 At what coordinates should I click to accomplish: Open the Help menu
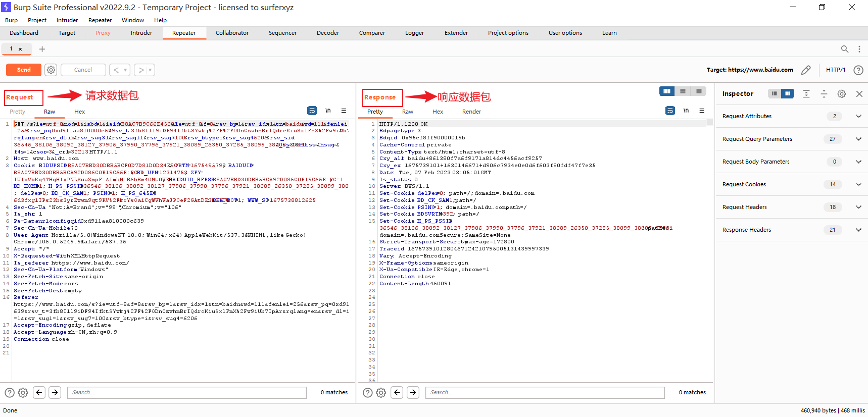pyautogui.click(x=160, y=20)
